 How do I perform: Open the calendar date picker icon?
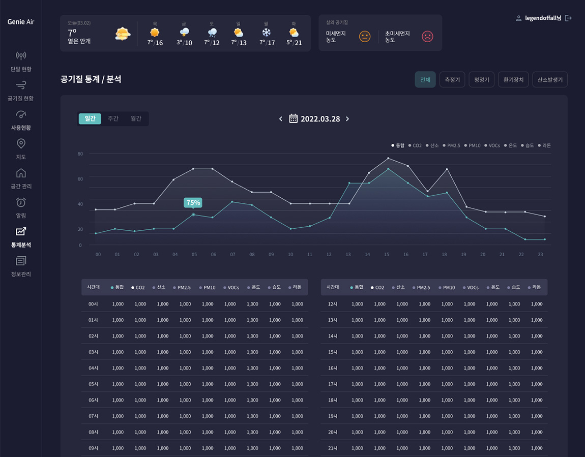(x=294, y=118)
